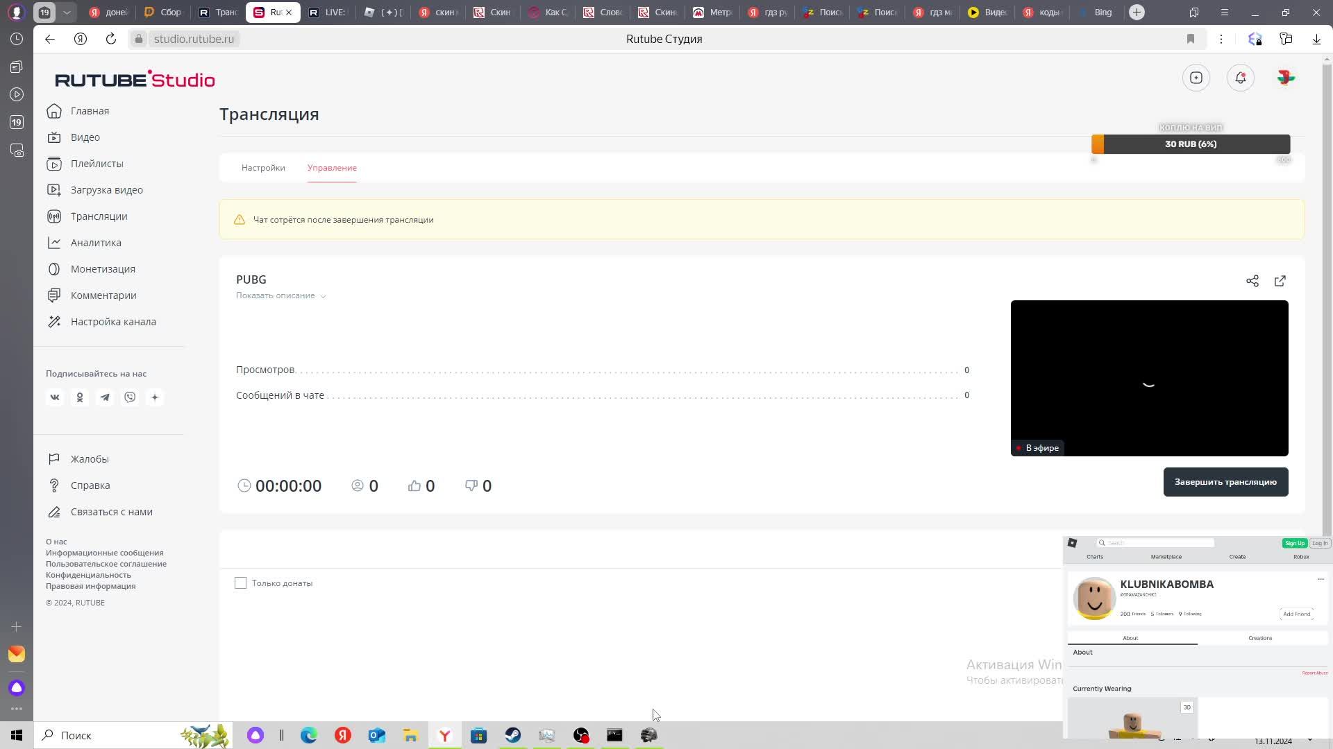Expand Показать описание under PUBG
The image size is (1333, 749).
coord(280,295)
